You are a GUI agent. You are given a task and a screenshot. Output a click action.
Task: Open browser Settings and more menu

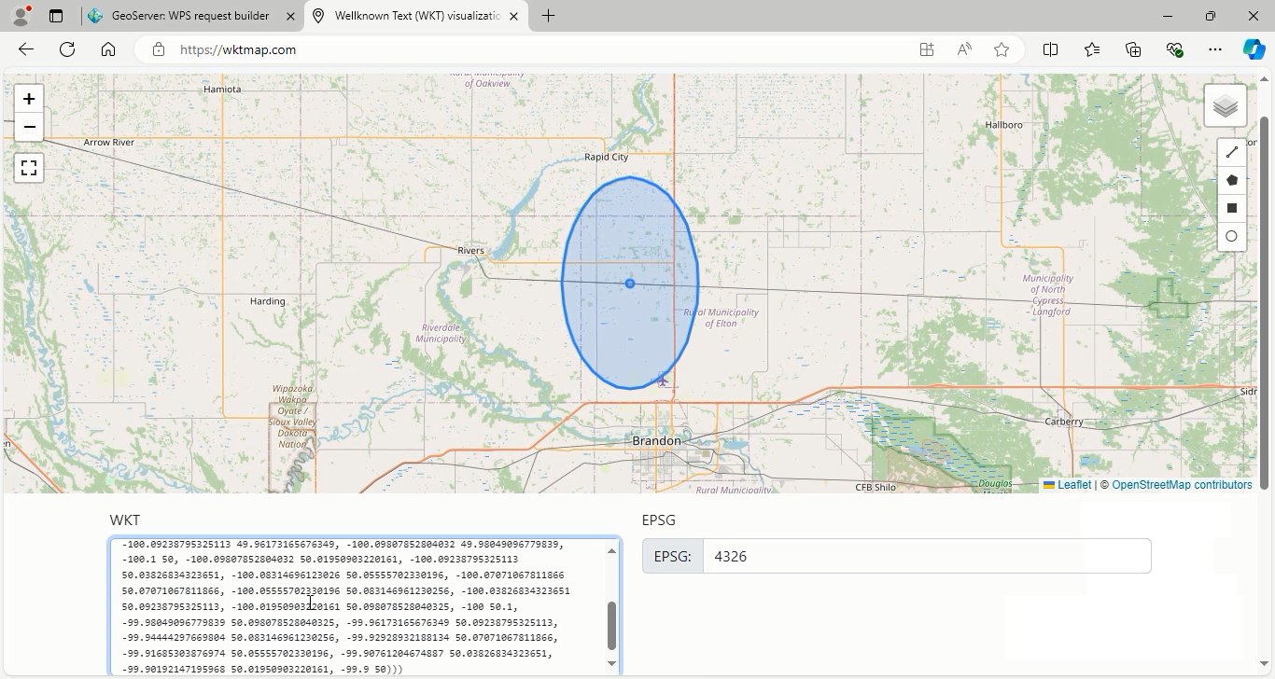pyautogui.click(x=1214, y=49)
